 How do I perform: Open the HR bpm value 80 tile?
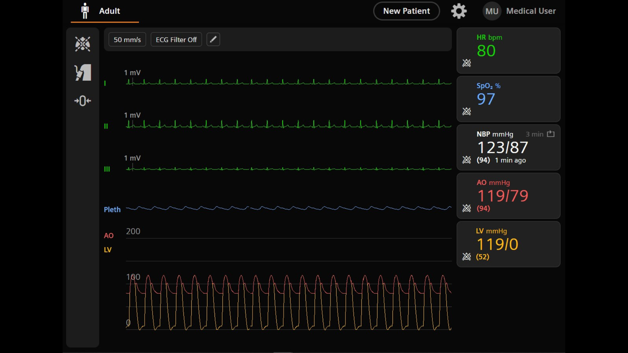(x=508, y=51)
